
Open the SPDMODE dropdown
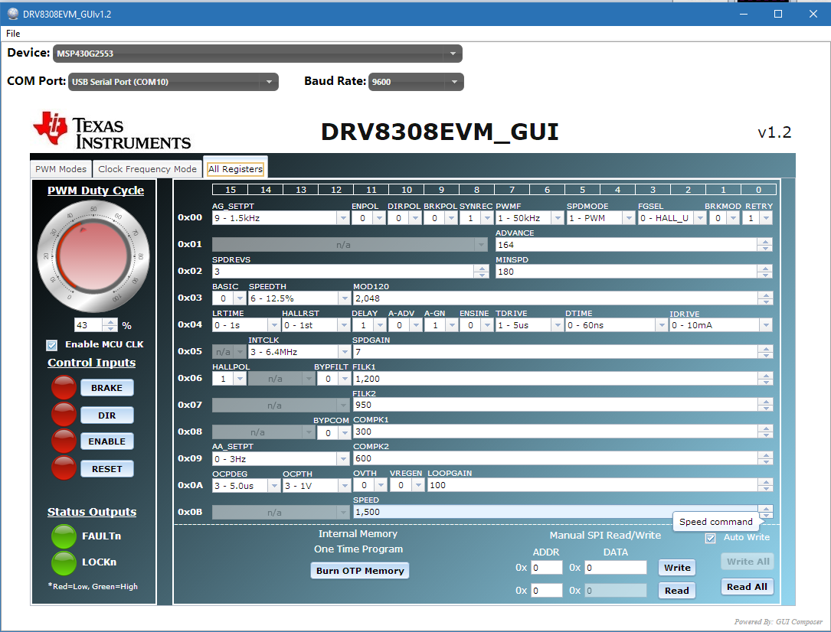tap(600, 218)
